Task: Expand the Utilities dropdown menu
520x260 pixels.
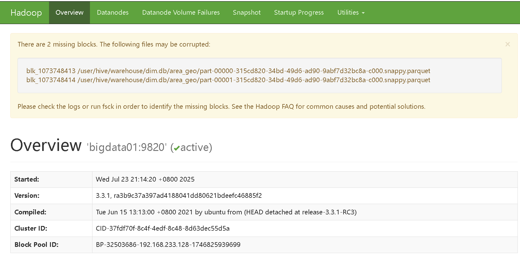Action: click(x=351, y=12)
